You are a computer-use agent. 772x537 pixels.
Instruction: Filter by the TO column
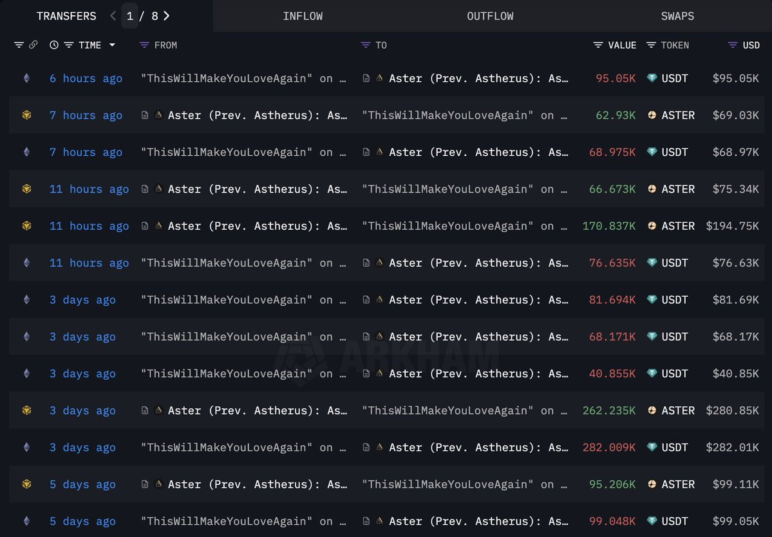[365, 45]
